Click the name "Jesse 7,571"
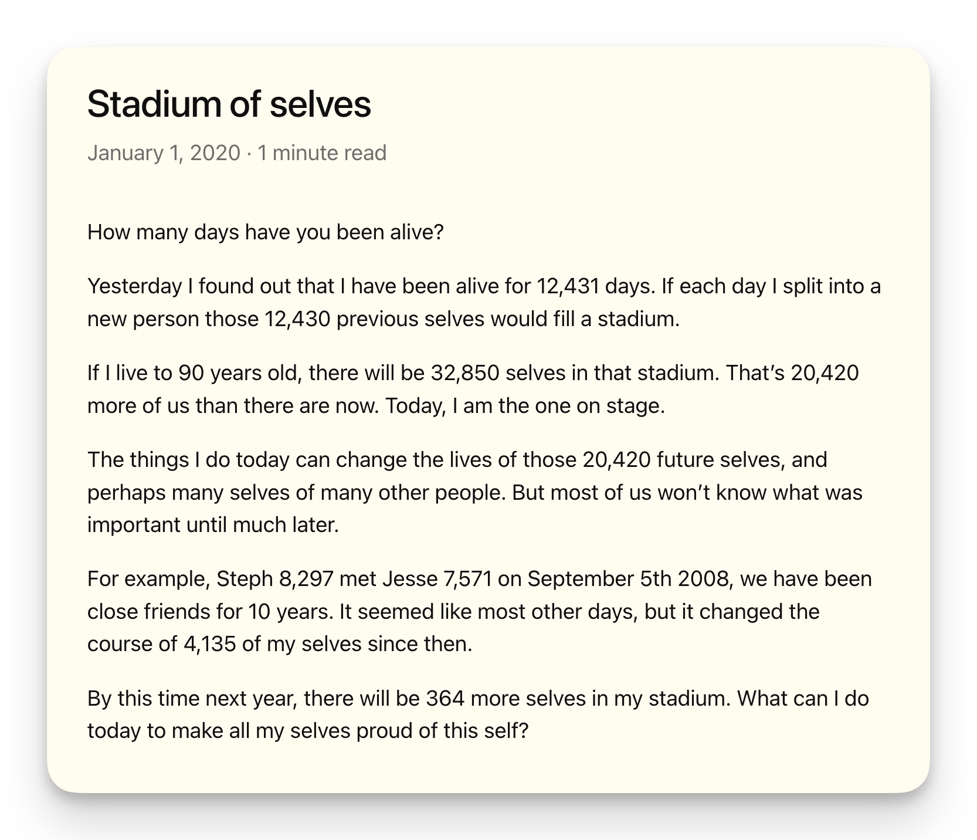Screen dimensions: 977x840 [437, 579]
